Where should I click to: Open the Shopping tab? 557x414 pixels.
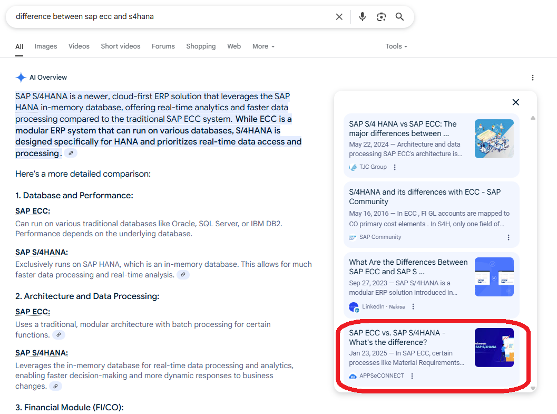(201, 46)
